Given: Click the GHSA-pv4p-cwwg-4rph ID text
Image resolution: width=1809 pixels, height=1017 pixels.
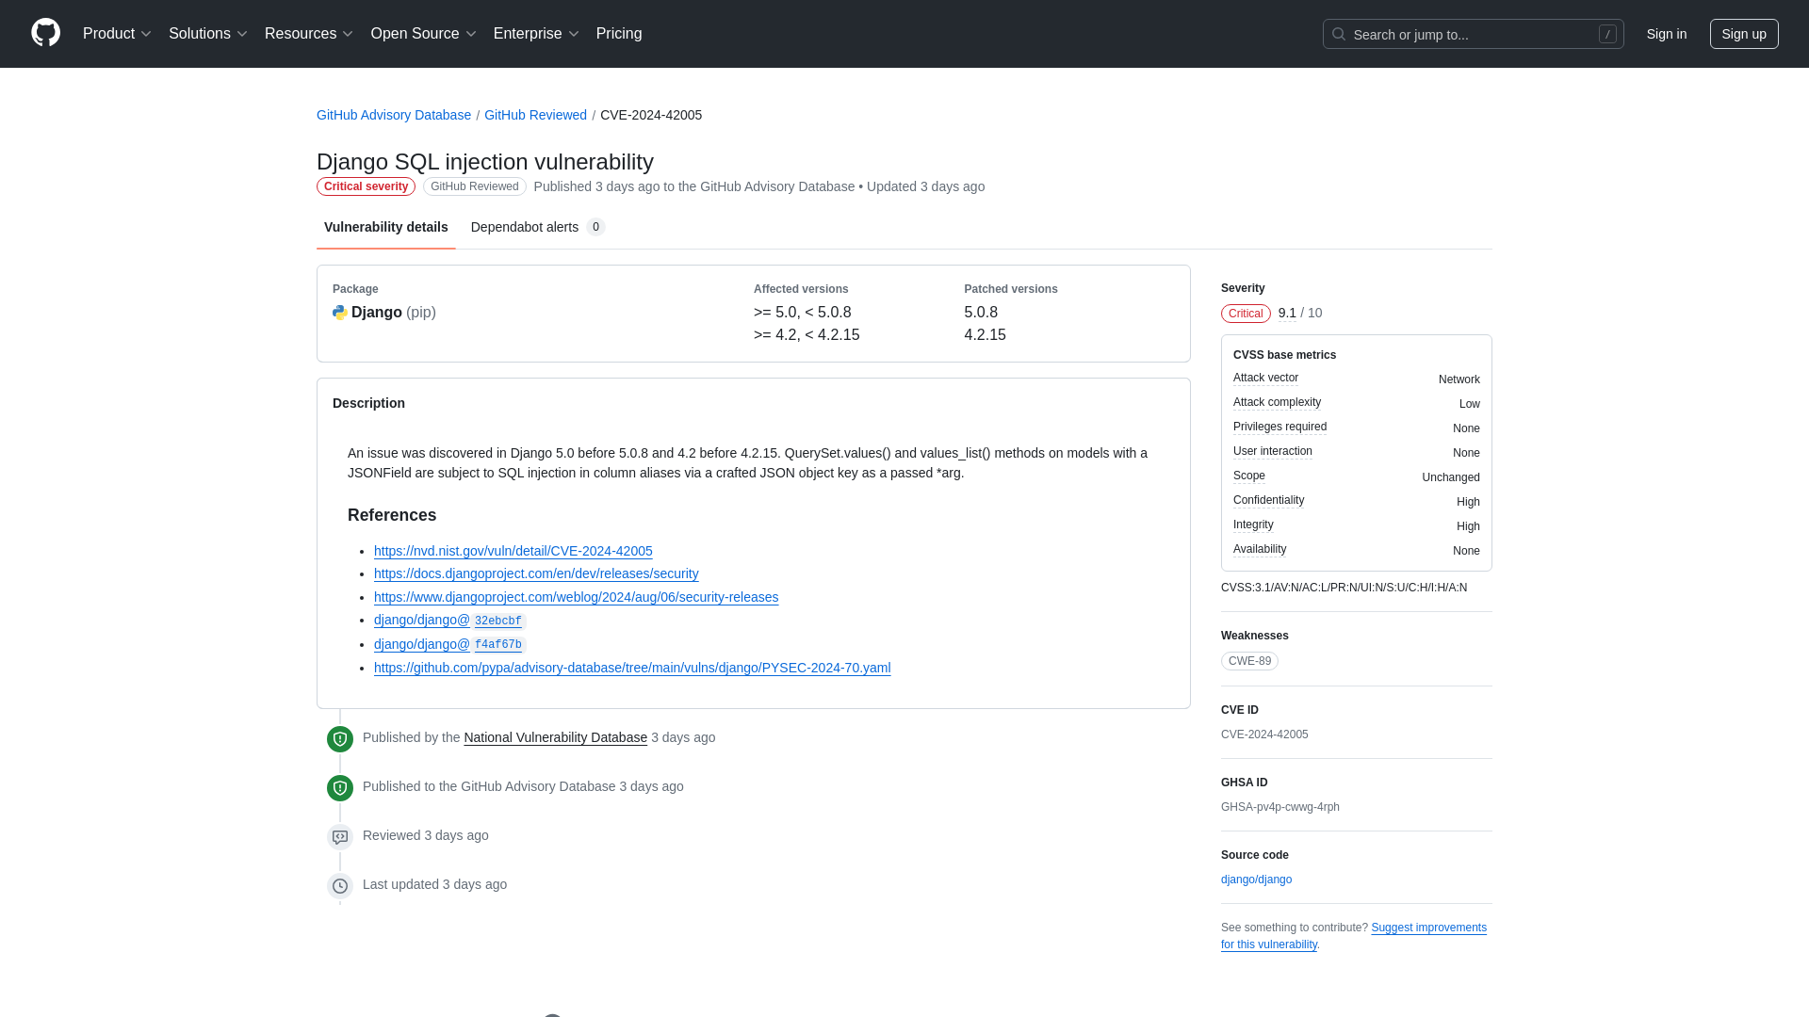Looking at the screenshot, I should [x=1279, y=807].
